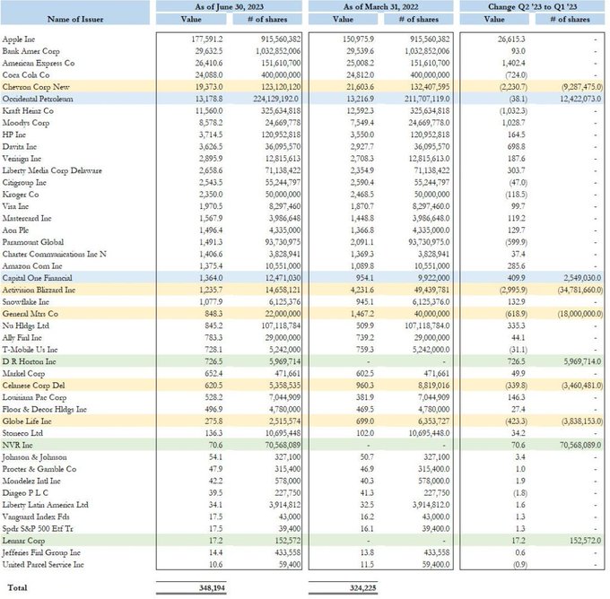Select the 'Ally Finl Inc' issuer cell
The image size is (610, 599).
(x=22, y=338)
